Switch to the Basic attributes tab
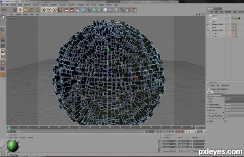244x157 pixels. click(x=209, y=92)
